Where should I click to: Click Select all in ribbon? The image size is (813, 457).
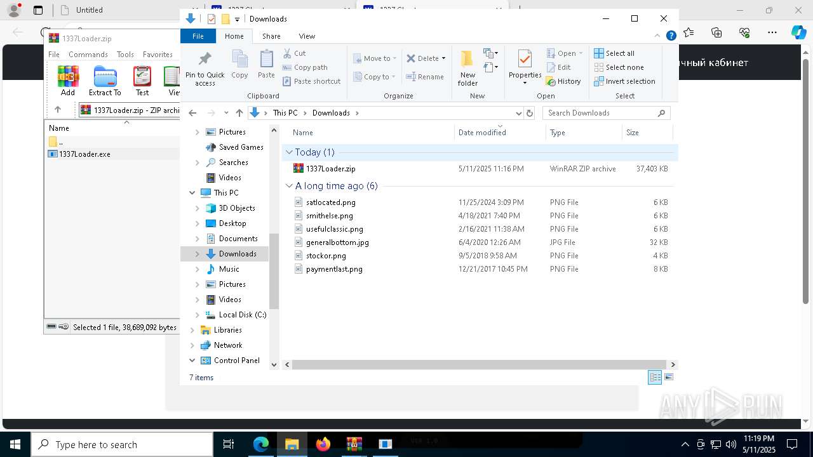[614, 53]
